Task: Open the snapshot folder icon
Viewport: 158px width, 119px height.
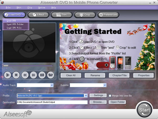Action: coord(51,75)
